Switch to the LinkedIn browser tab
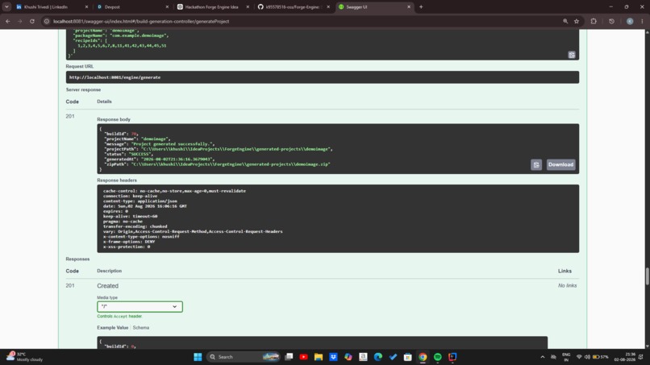The image size is (650, 365). (52, 7)
